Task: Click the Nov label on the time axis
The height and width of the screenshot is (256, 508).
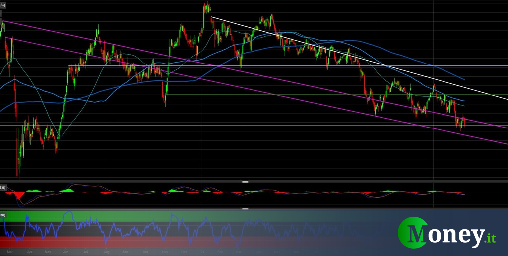Action: (165, 251)
